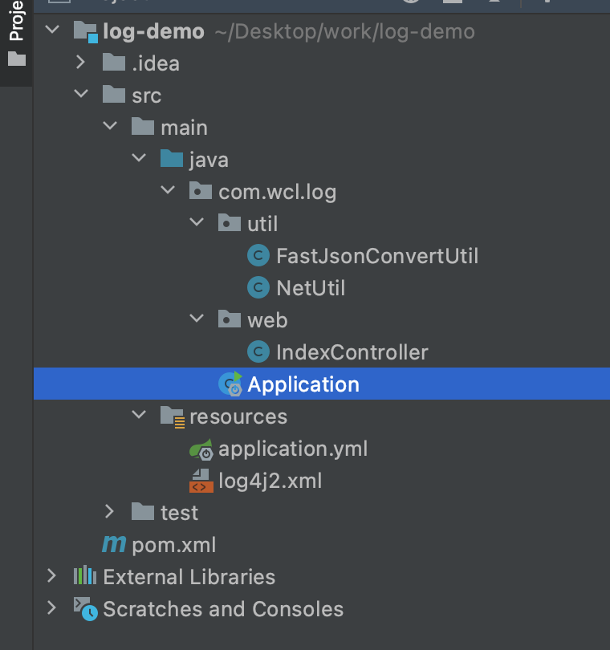Screen dimensions: 610x650
Task: Click the XML file icon beside log4j2.xml
Action: (201, 480)
